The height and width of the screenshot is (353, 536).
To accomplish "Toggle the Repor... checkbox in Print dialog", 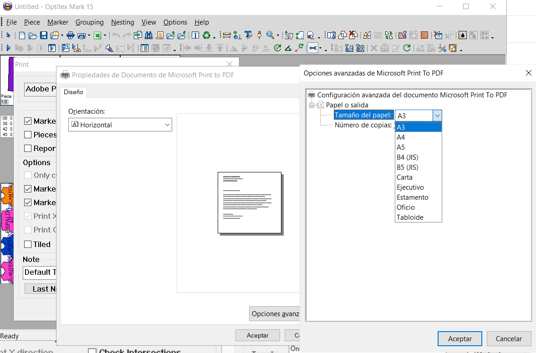I will pos(28,148).
